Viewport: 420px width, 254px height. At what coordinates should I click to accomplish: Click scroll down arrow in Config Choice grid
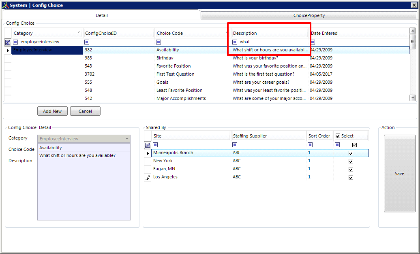pyautogui.click(x=413, y=98)
